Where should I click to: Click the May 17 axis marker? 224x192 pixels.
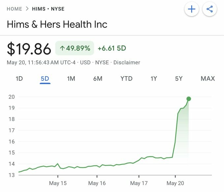139,183
